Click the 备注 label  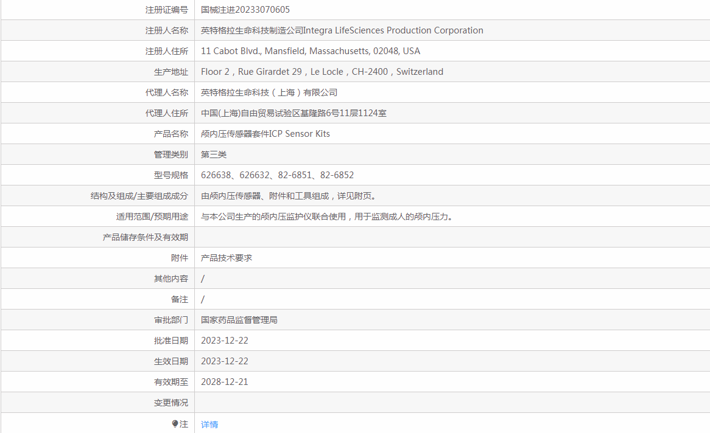(x=179, y=300)
